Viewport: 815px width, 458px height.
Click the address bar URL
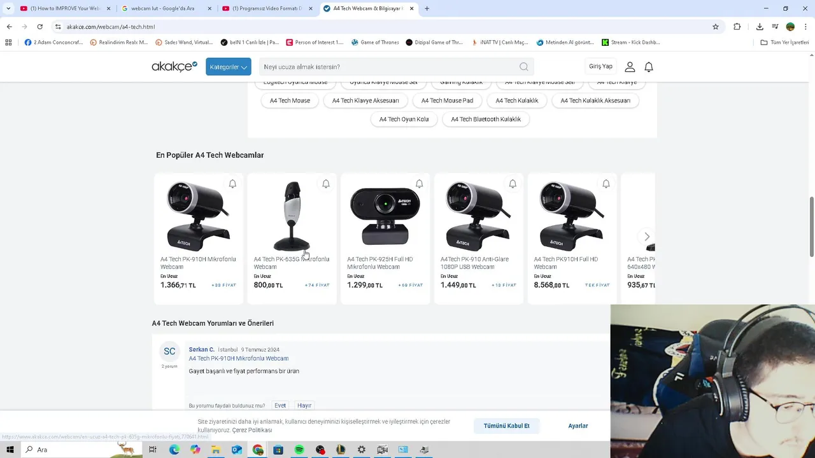pyautogui.click(x=111, y=27)
